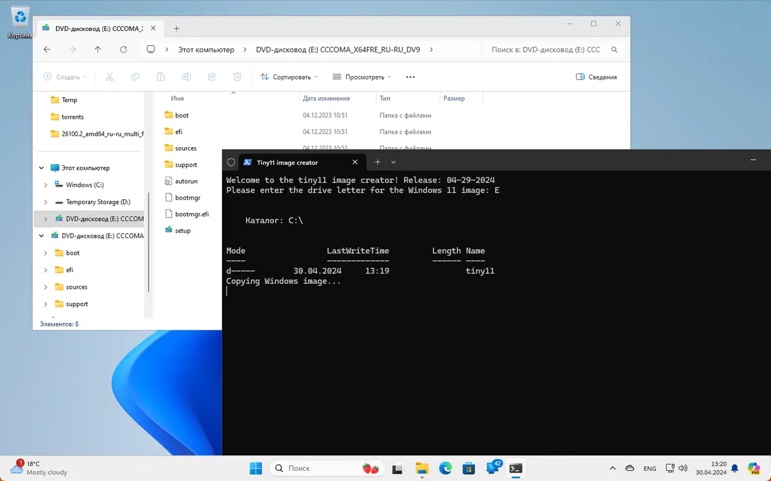Expand the sources folder in the navigation tree
771x481 pixels.
pos(46,287)
